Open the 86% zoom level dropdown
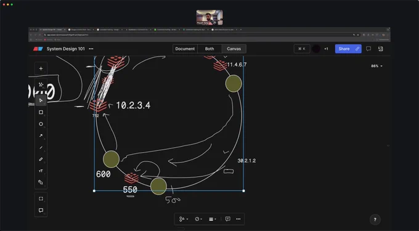The image size is (419, 231). [x=376, y=66]
